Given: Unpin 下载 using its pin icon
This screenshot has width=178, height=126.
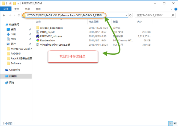Looking at the screenshot, I should click(30, 34).
